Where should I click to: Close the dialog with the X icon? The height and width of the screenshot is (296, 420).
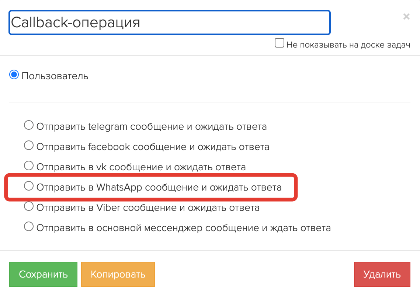tap(406, 17)
